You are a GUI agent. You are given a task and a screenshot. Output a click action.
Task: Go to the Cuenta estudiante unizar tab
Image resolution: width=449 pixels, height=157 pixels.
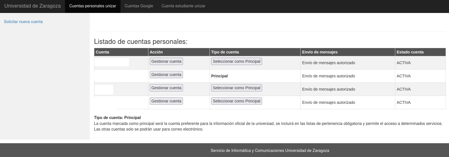click(183, 6)
